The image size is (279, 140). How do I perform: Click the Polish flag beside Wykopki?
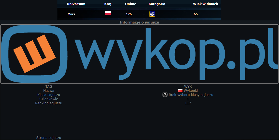[180, 90]
